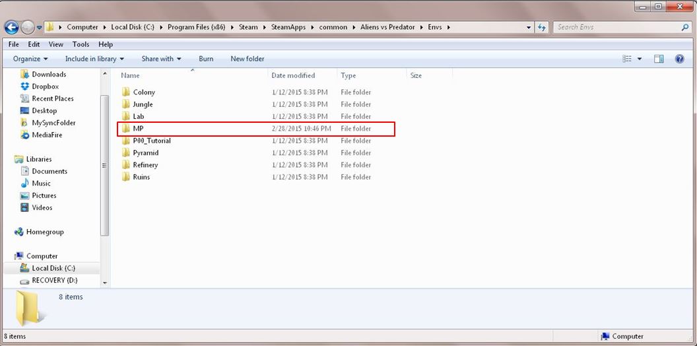Click Aliens vs Predator in the breadcrumb
This screenshot has width=697, height=346.
tap(387, 27)
